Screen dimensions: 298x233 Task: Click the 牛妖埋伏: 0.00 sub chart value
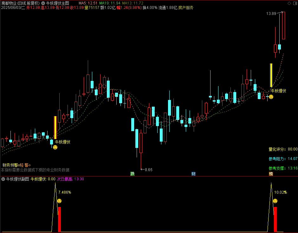point(43,179)
